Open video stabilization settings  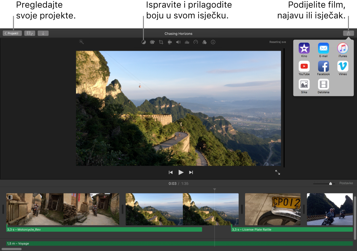tap(169, 42)
